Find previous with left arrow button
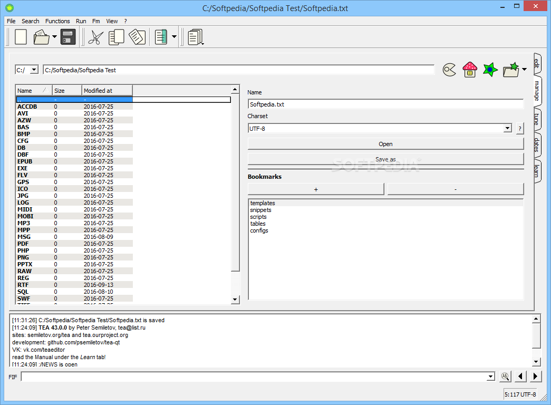Screen dimensions: 551x405 520,376
